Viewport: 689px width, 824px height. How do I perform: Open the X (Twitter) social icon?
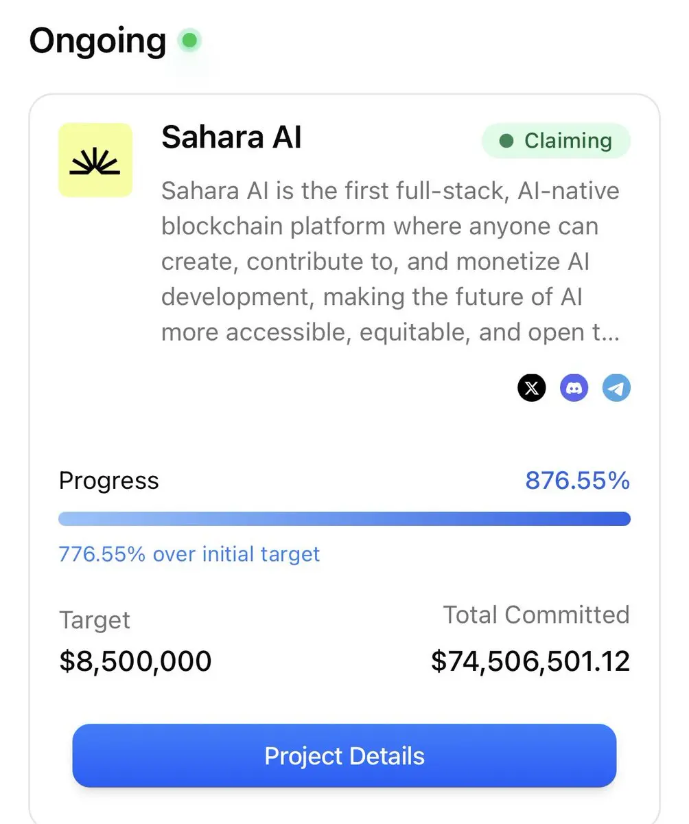click(x=532, y=388)
